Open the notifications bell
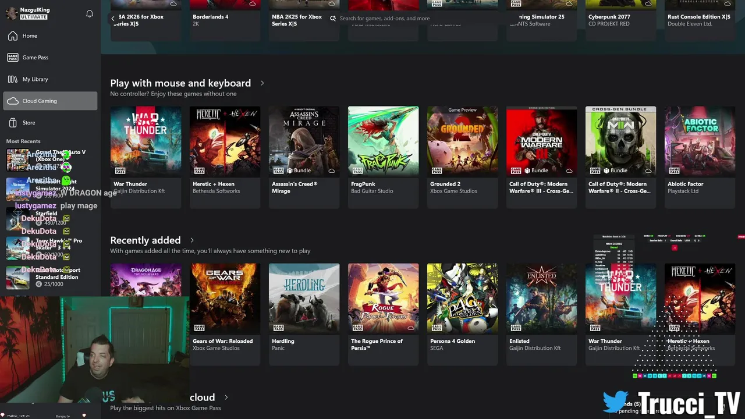This screenshot has width=745, height=419. click(x=90, y=14)
